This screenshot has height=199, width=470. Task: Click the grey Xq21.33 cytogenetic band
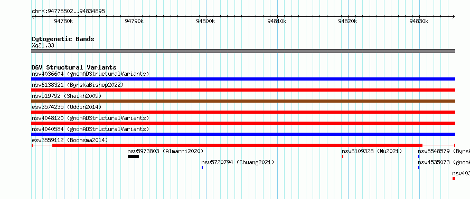(243, 51)
